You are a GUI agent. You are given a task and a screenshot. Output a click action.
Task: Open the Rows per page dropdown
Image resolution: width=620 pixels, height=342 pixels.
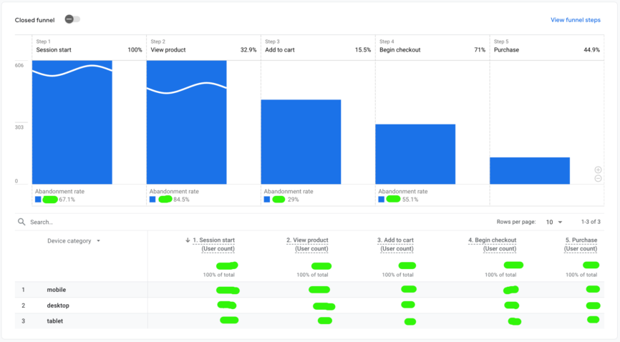click(554, 223)
